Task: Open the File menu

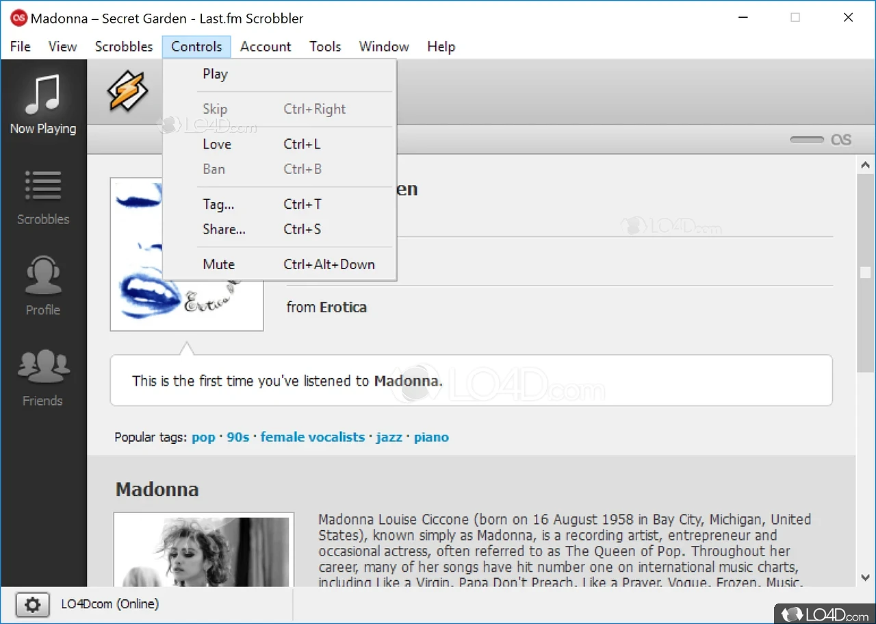Action: click(21, 47)
